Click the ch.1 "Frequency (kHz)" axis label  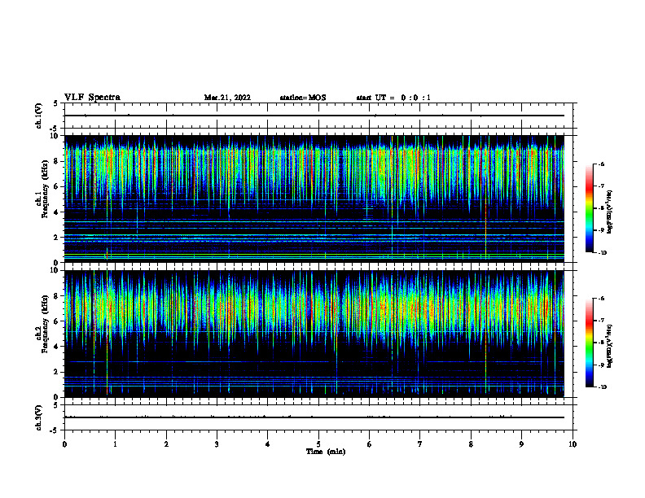46,189
